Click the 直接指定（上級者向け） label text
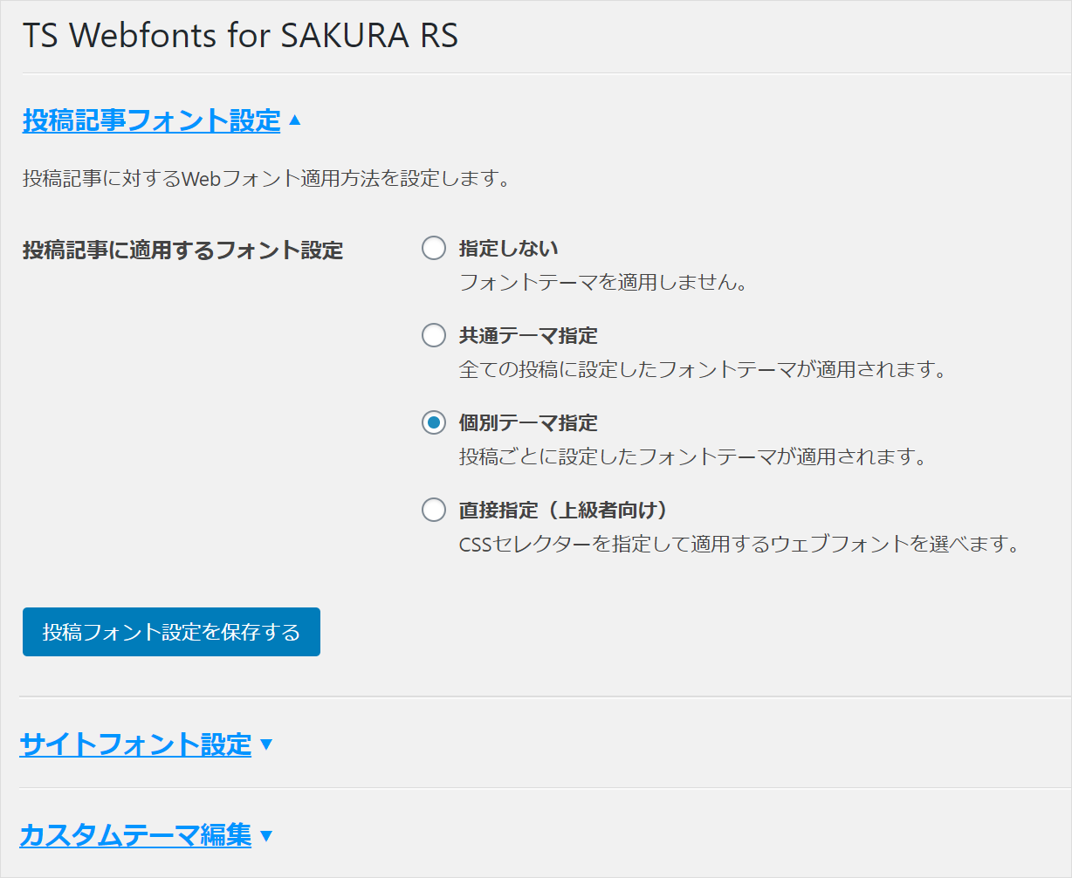This screenshot has width=1072, height=878. pyautogui.click(x=563, y=510)
